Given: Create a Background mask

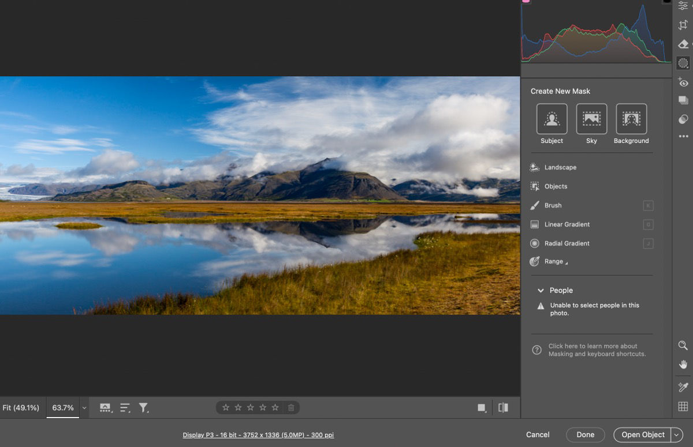Looking at the screenshot, I should pos(631,119).
